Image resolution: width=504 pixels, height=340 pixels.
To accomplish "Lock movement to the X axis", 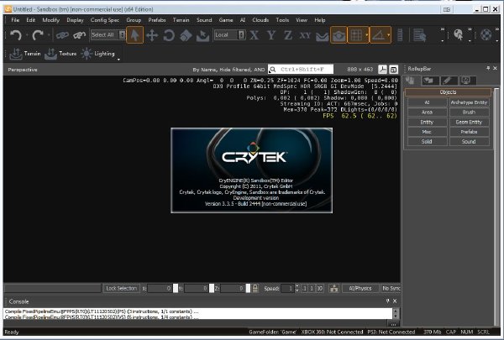I will pos(255,34).
